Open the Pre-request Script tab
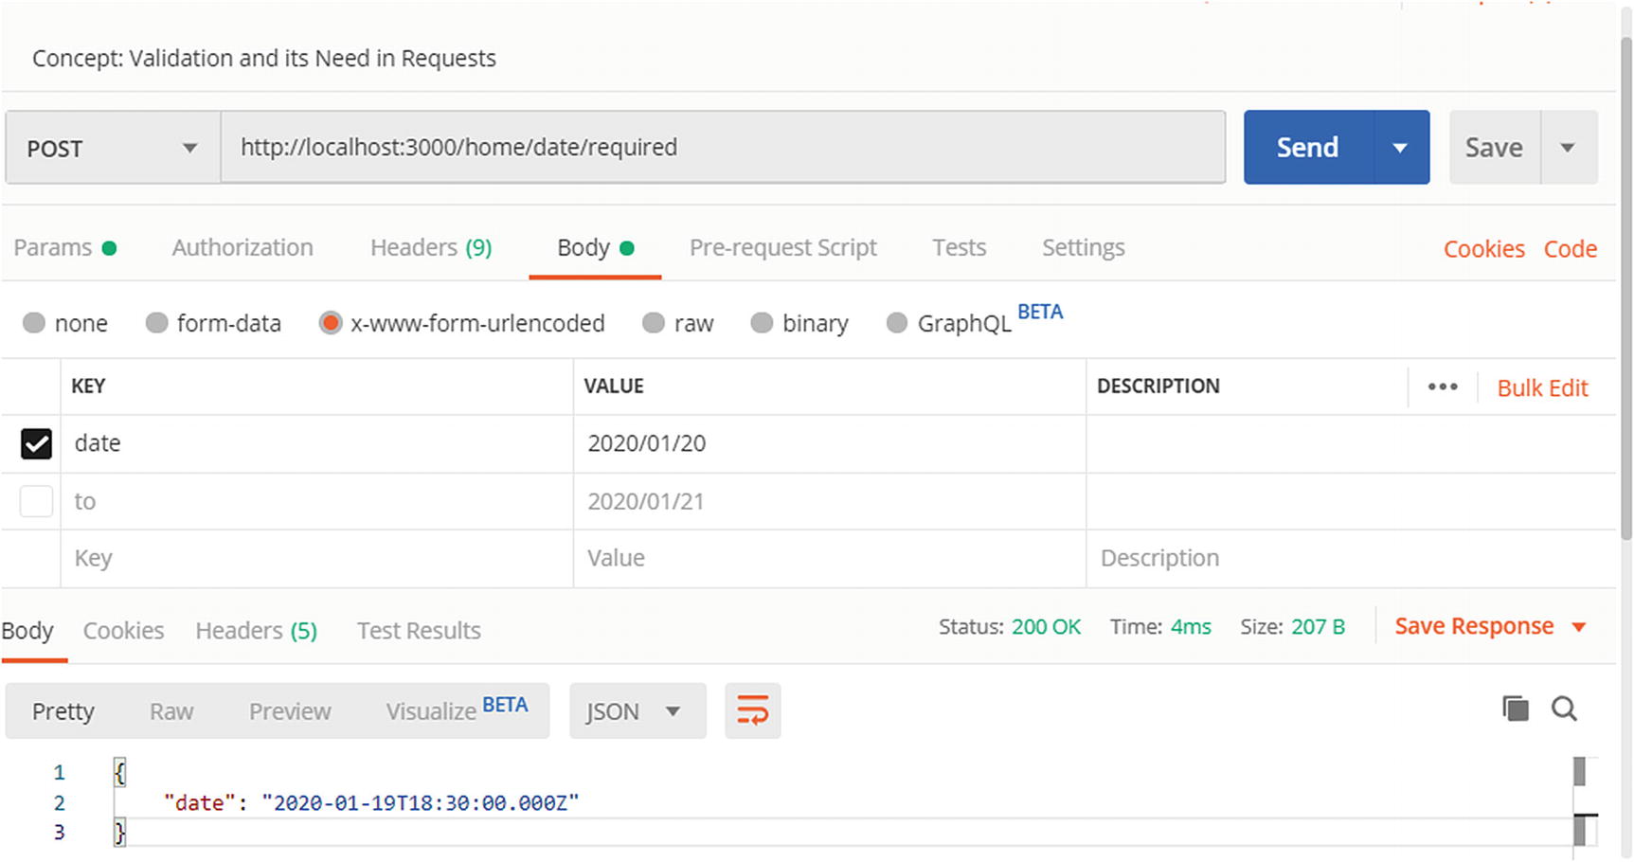This screenshot has width=1634, height=862. point(782,247)
